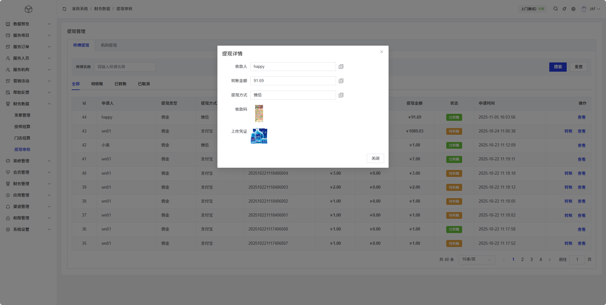The height and width of the screenshot is (305, 606).
Task: Focus the 师傅名称 input field
Action: (125, 67)
